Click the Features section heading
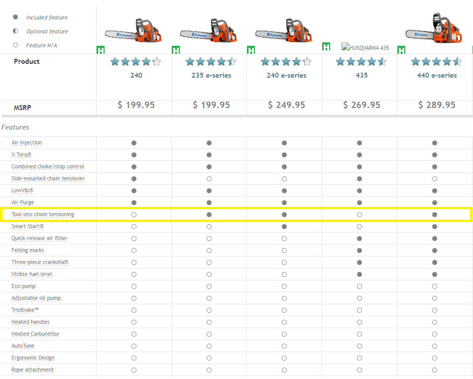The width and height of the screenshot is (473, 379). [x=15, y=127]
